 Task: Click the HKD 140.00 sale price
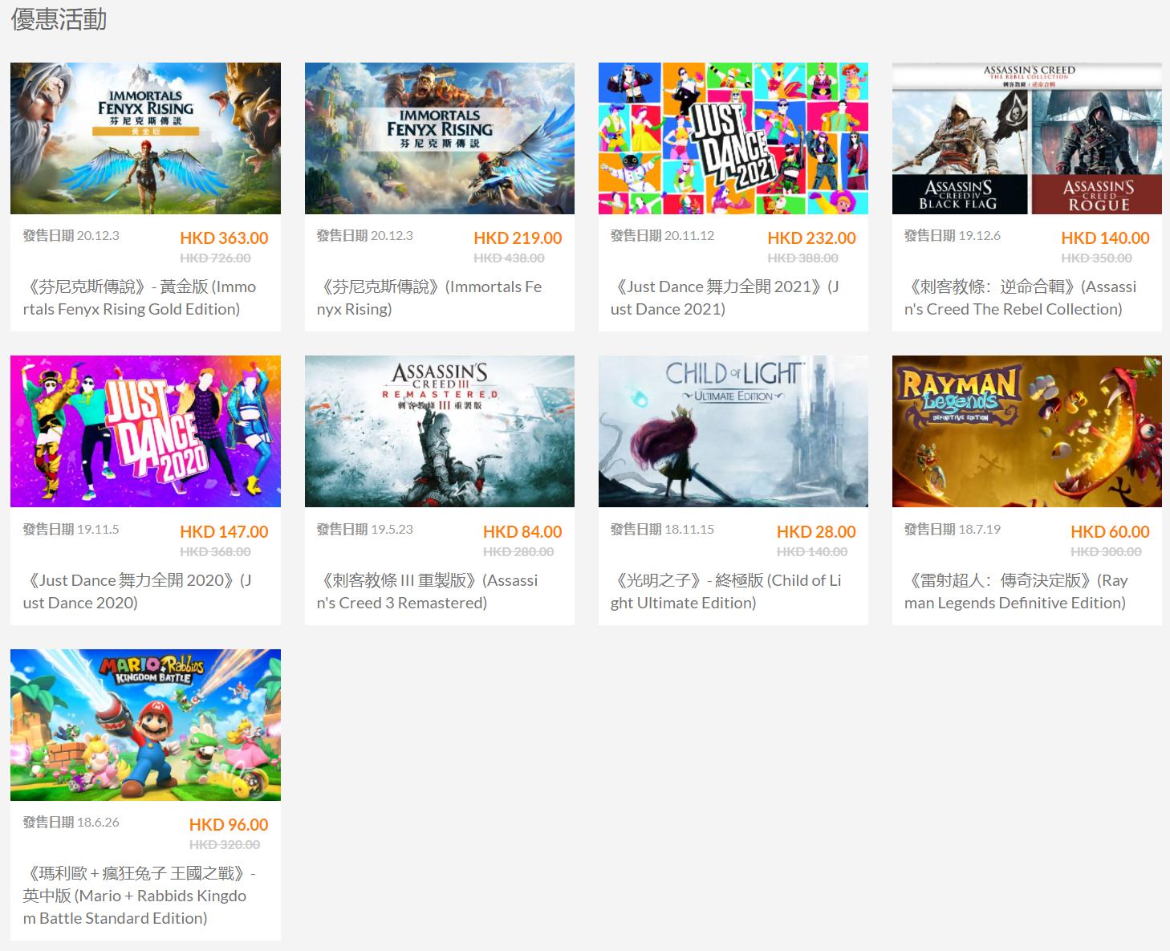pyautogui.click(x=1105, y=238)
